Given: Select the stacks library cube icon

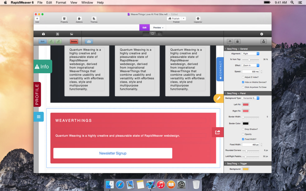Looking at the screenshot, I should (x=43, y=34).
